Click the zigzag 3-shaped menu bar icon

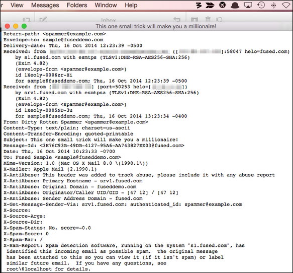pos(199,5)
